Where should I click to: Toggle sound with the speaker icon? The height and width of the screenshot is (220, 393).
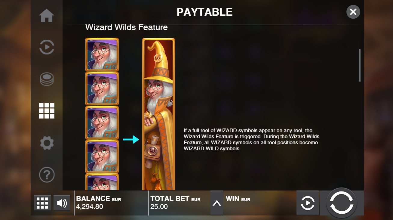click(62, 203)
